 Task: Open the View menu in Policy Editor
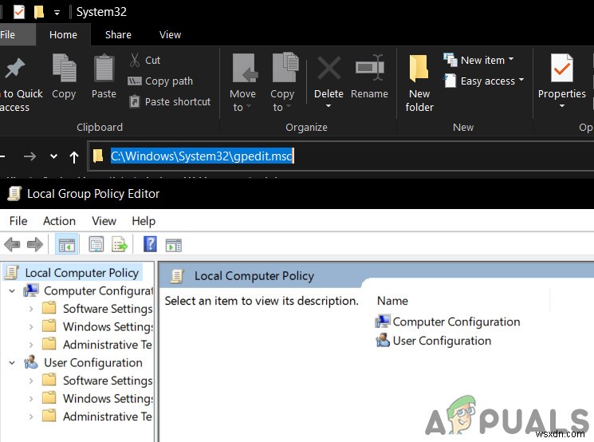click(104, 221)
